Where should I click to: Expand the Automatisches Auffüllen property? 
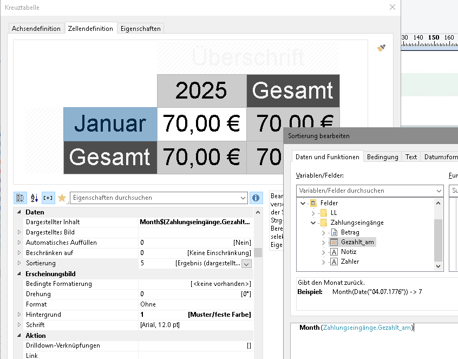coord(19,243)
